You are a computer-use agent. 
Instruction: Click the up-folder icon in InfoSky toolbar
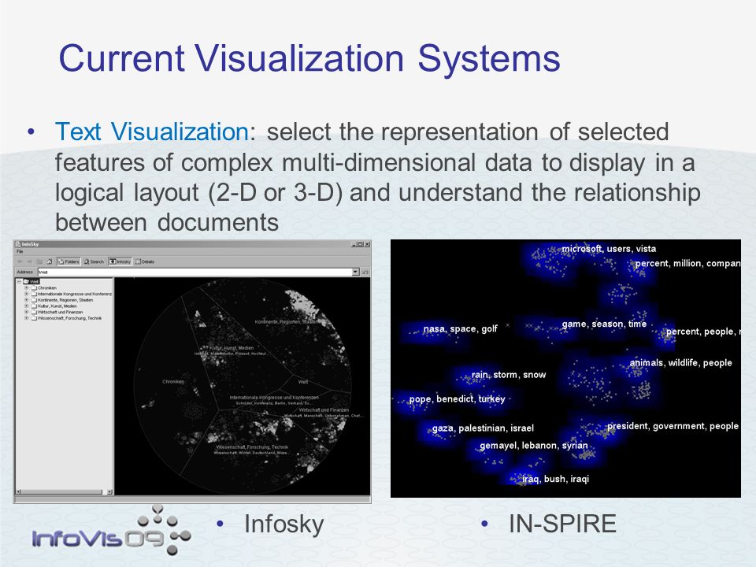click(x=39, y=261)
